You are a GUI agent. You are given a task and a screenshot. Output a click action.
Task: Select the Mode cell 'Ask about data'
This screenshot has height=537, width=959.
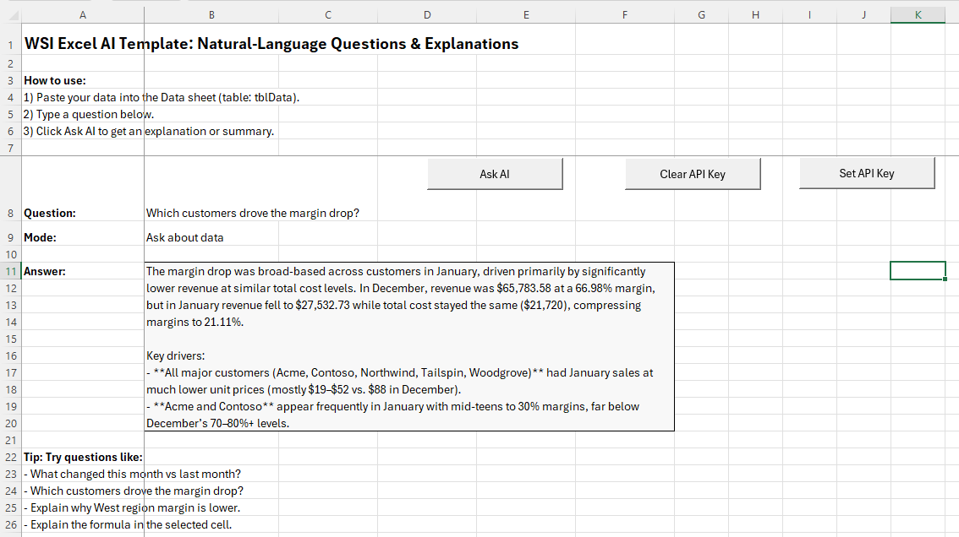185,238
